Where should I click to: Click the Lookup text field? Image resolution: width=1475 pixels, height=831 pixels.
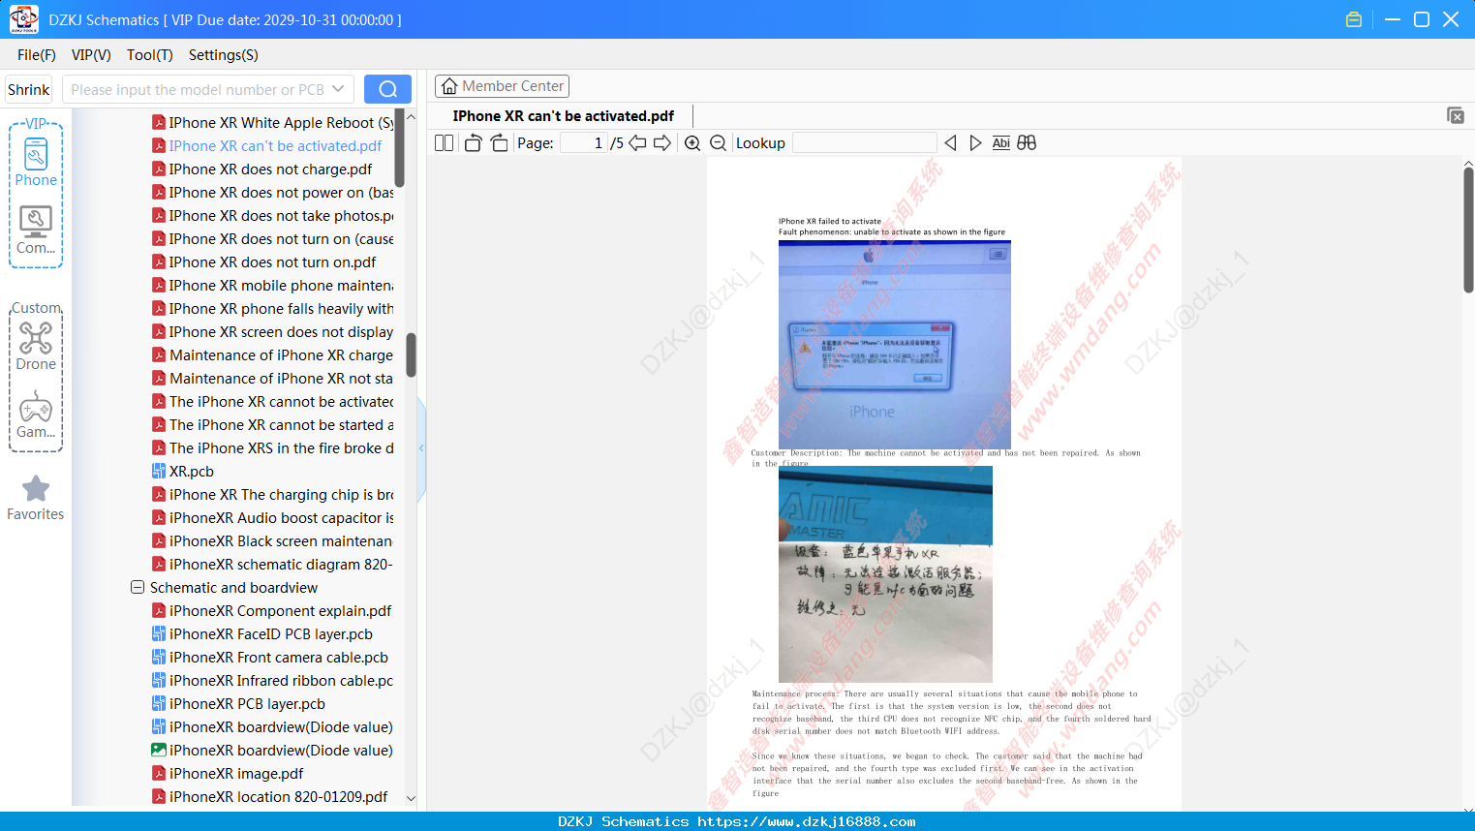[x=864, y=143]
